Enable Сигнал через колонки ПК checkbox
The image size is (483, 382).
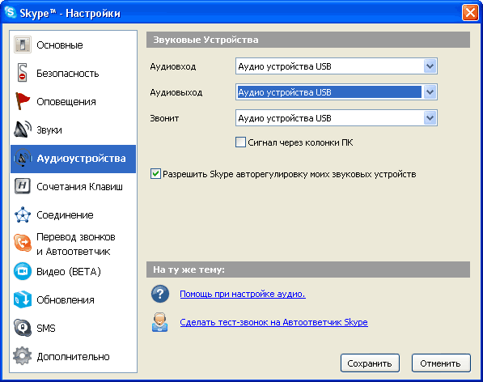click(x=240, y=142)
